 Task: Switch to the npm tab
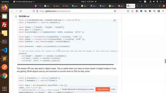click(x=47, y=6)
